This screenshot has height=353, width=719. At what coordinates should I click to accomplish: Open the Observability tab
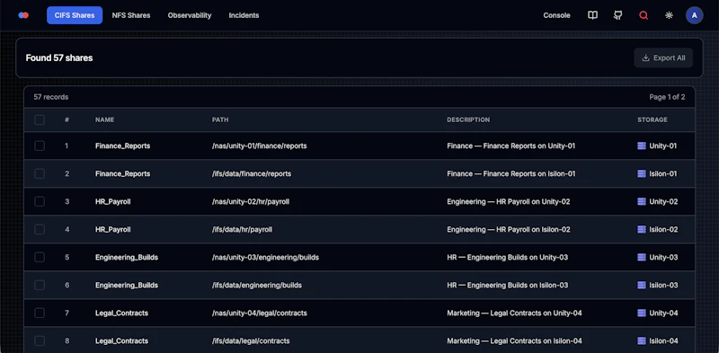click(x=190, y=15)
